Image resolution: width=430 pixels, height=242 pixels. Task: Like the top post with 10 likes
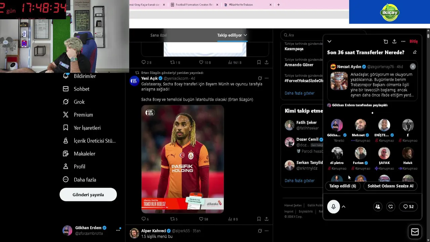pyautogui.click(x=205, y=62)
